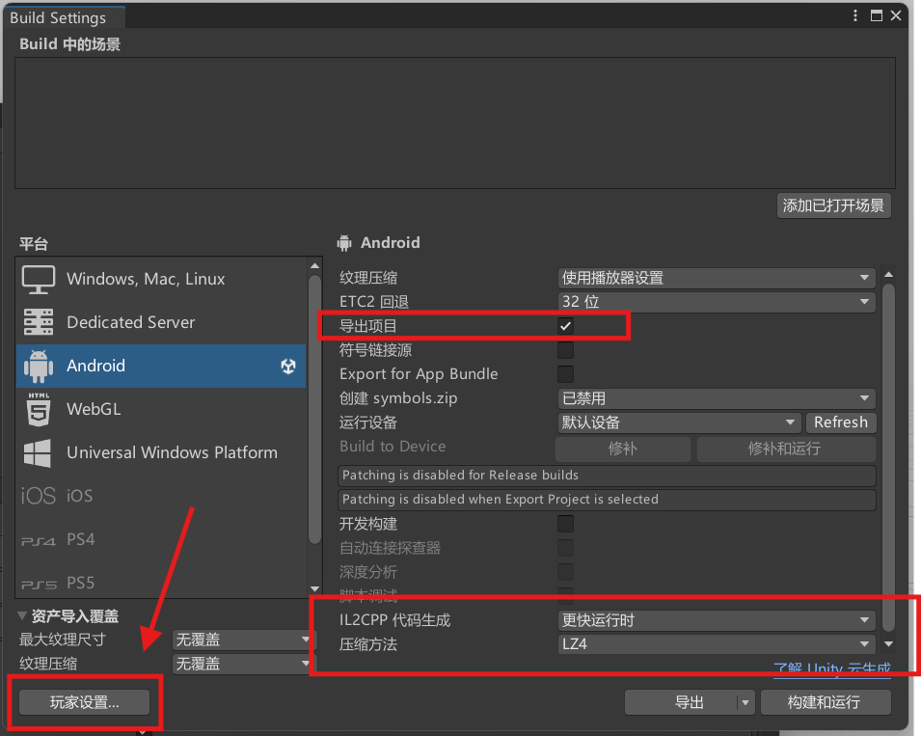Open the 压缩方法 LZ4 dropdown

(716, 644)
